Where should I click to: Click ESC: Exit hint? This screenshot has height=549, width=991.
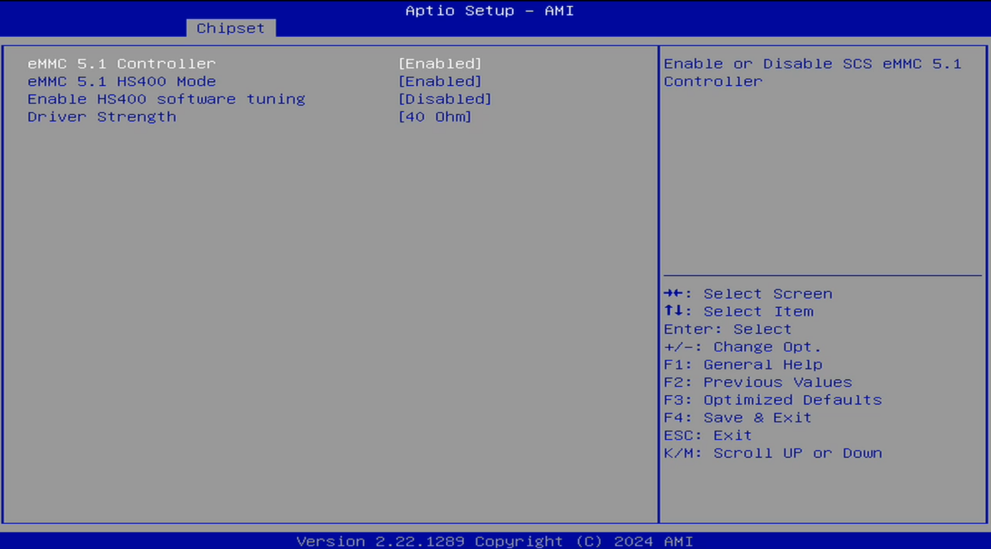708,436
